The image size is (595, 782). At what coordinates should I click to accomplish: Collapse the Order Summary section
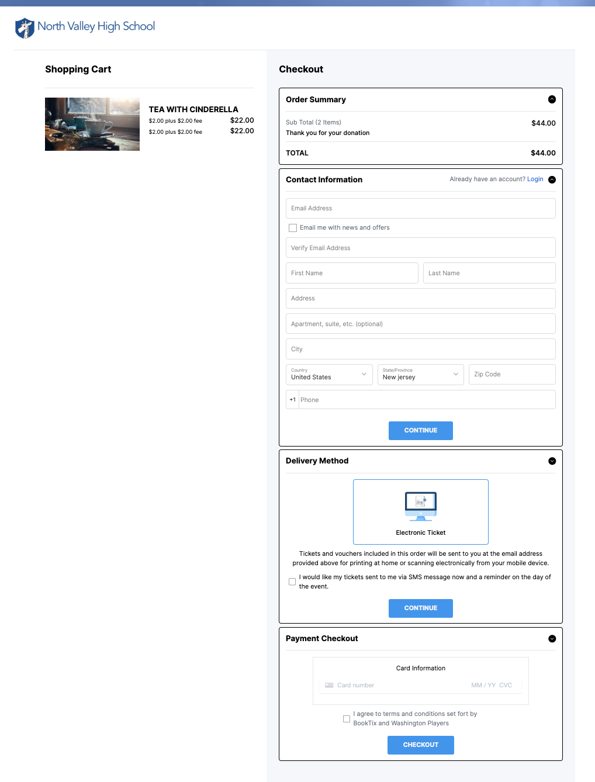(552, 99)
